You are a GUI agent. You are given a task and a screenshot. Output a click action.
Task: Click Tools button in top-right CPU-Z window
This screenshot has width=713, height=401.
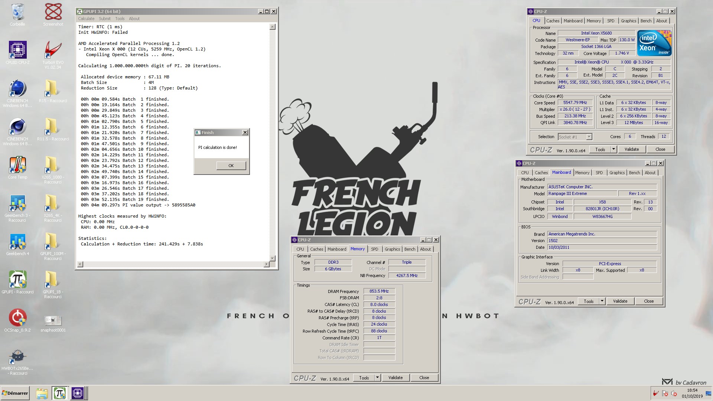pyautogui.click(x=600, y=149)
